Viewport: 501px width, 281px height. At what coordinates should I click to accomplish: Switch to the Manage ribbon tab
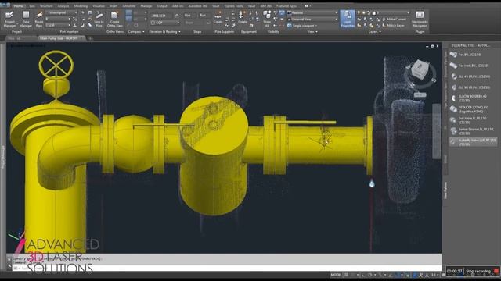click(x=146, y=6)
